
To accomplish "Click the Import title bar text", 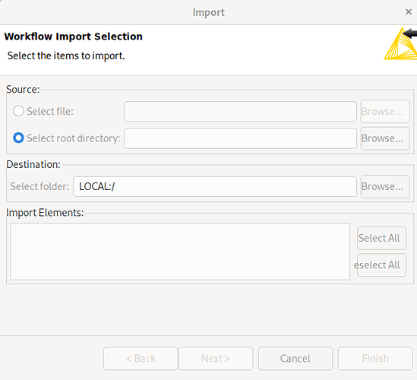I will tap(208, 12).
